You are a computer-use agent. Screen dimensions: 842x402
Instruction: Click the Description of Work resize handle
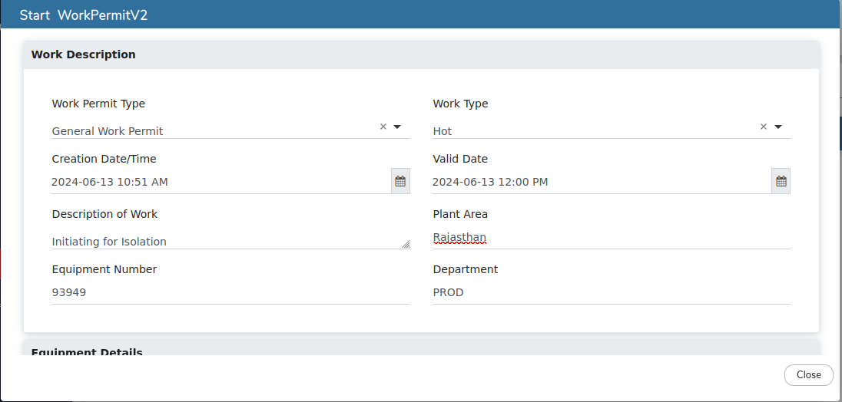coord(406,244)
